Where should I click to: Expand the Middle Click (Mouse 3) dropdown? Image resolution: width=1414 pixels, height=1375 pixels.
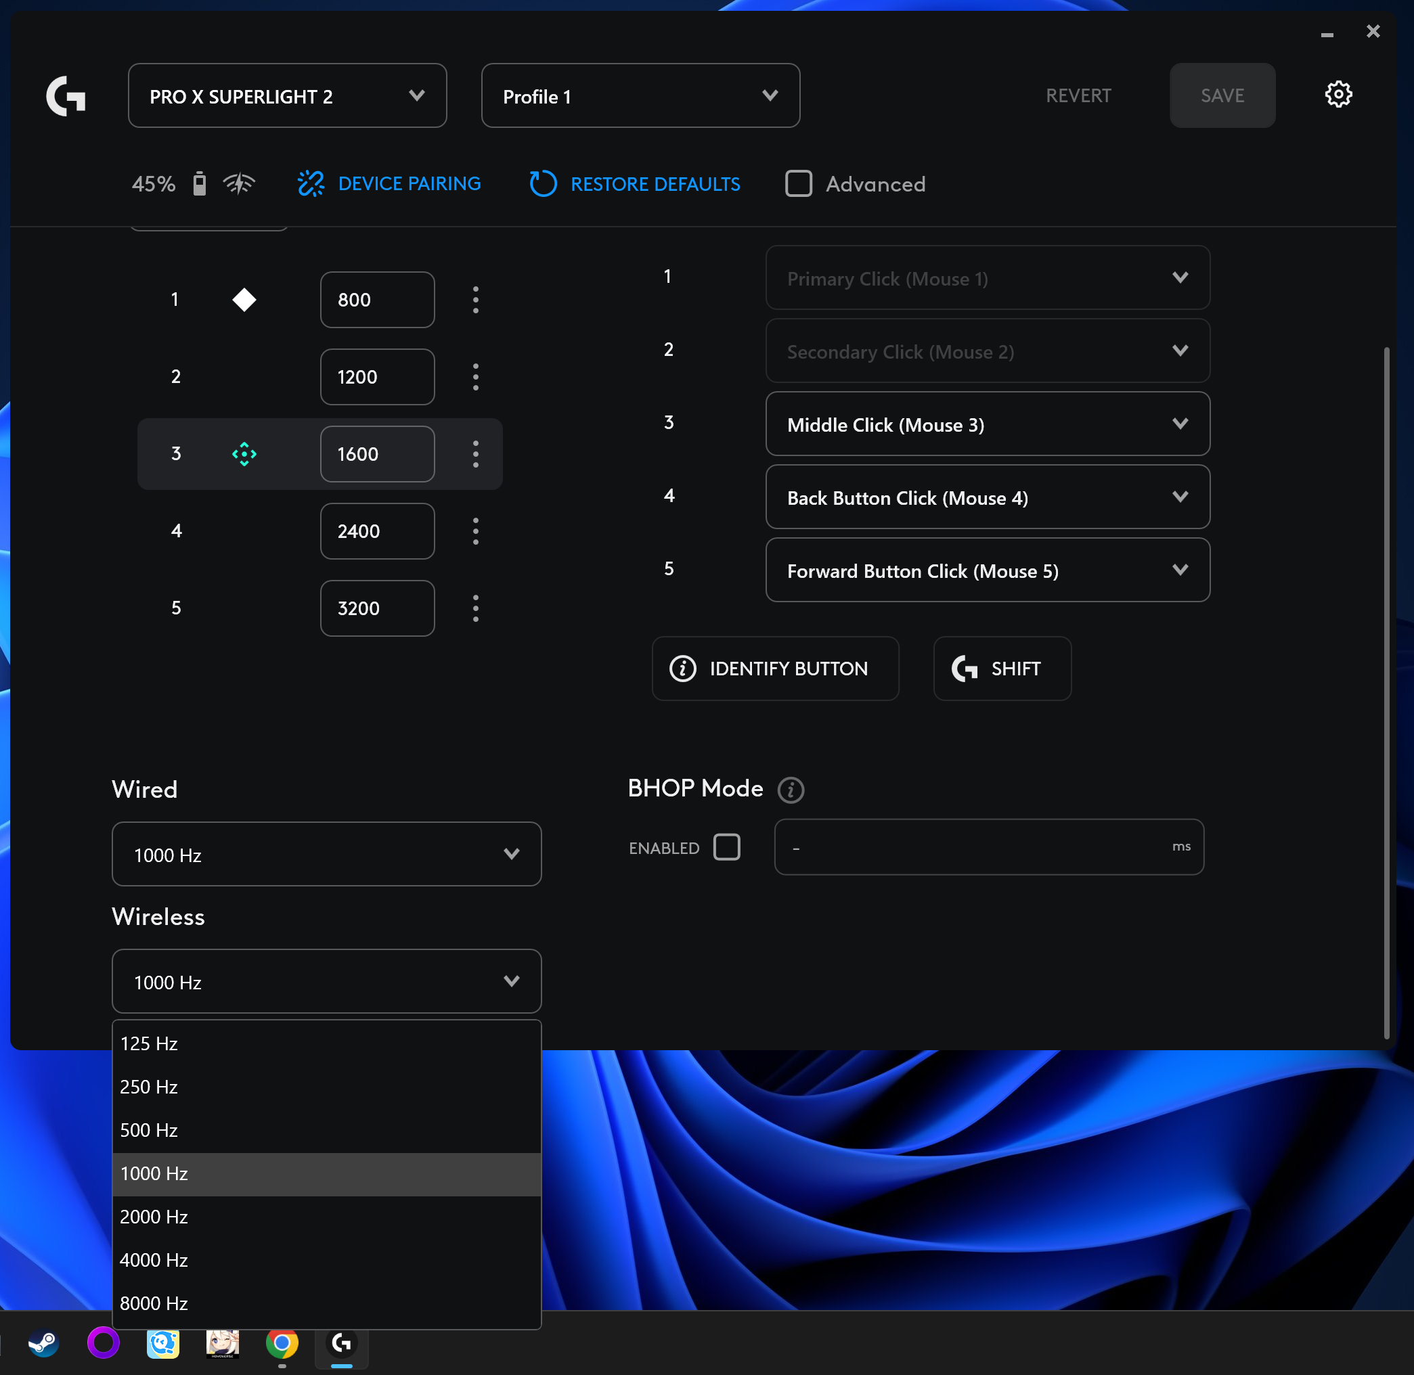click(987, 425)
